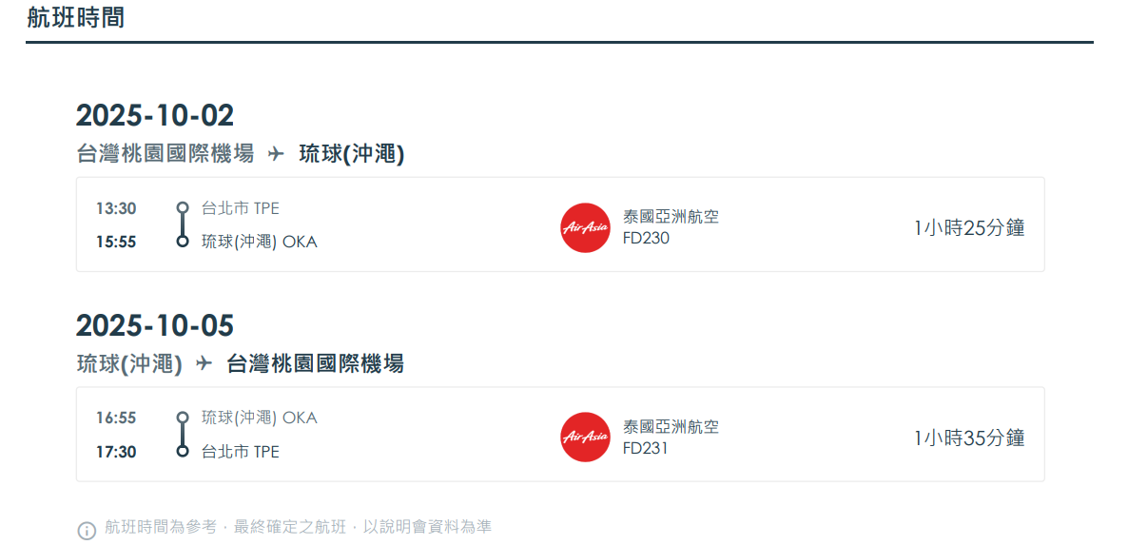This screenshot has height=545, width=1128.
Task: Click the 13:30 departure time
Action: [116, 209]
